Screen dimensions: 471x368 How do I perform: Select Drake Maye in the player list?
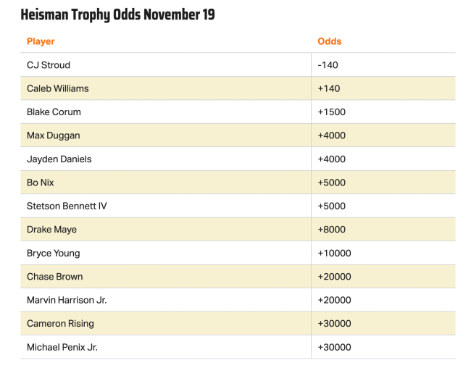click(51, 230)
